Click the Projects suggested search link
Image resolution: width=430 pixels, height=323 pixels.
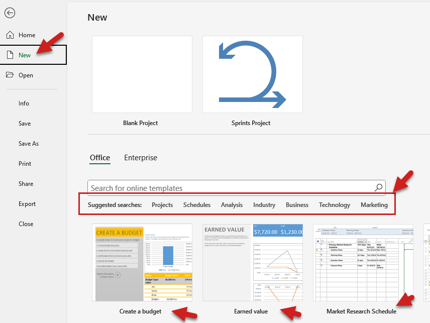(162, 205)
